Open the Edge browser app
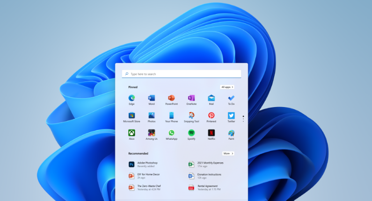Image resolution: width=372 pixels, height=201 pixels. pyautogui.click(x=131, y=98)
